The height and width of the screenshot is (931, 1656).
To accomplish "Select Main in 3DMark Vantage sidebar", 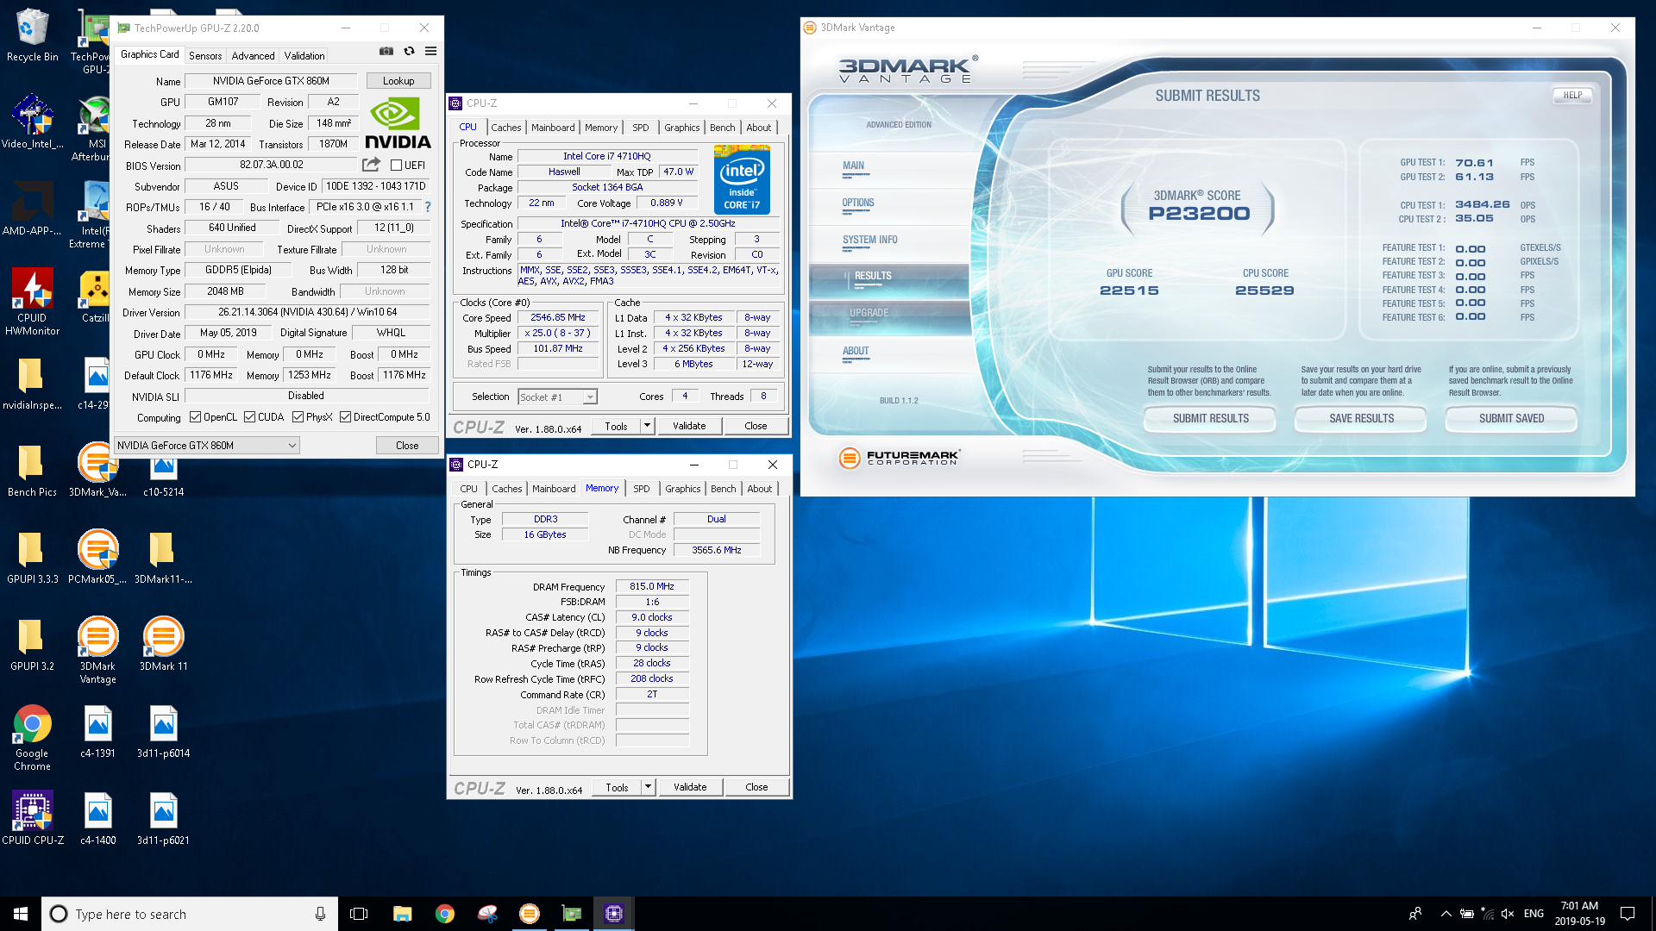I will click(x=853, y=166).
